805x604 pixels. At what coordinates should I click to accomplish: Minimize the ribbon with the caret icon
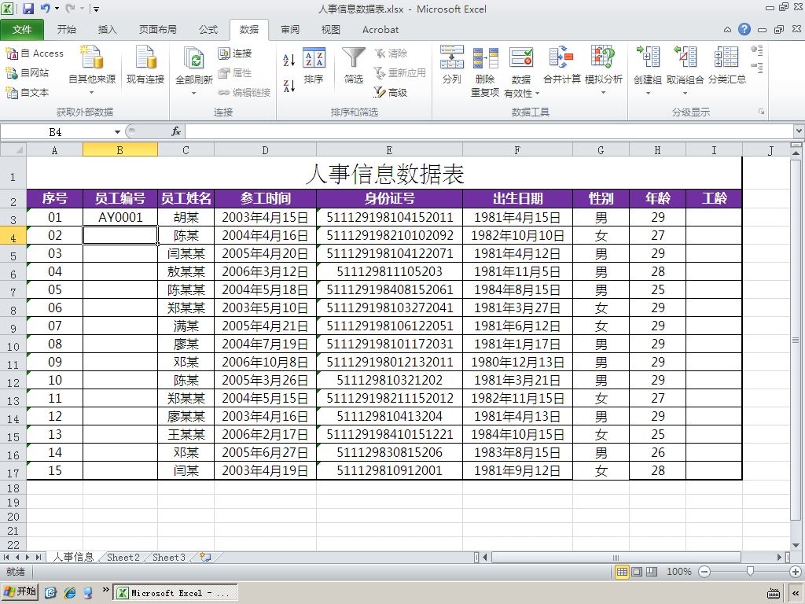(727, 30)
